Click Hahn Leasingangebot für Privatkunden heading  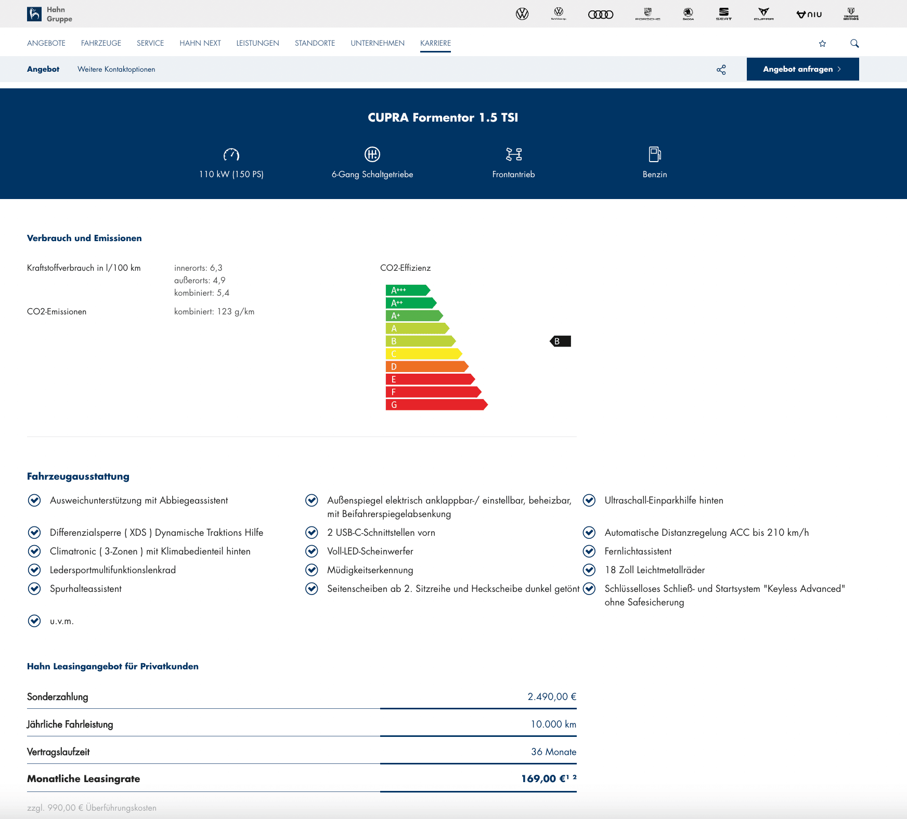[x=113, y=666]
